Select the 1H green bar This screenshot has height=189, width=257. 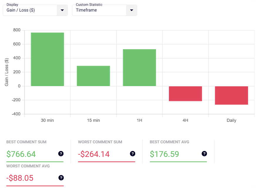(140, 67)
